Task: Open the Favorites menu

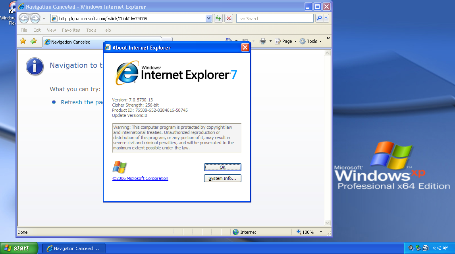Action: pos(71,30)
